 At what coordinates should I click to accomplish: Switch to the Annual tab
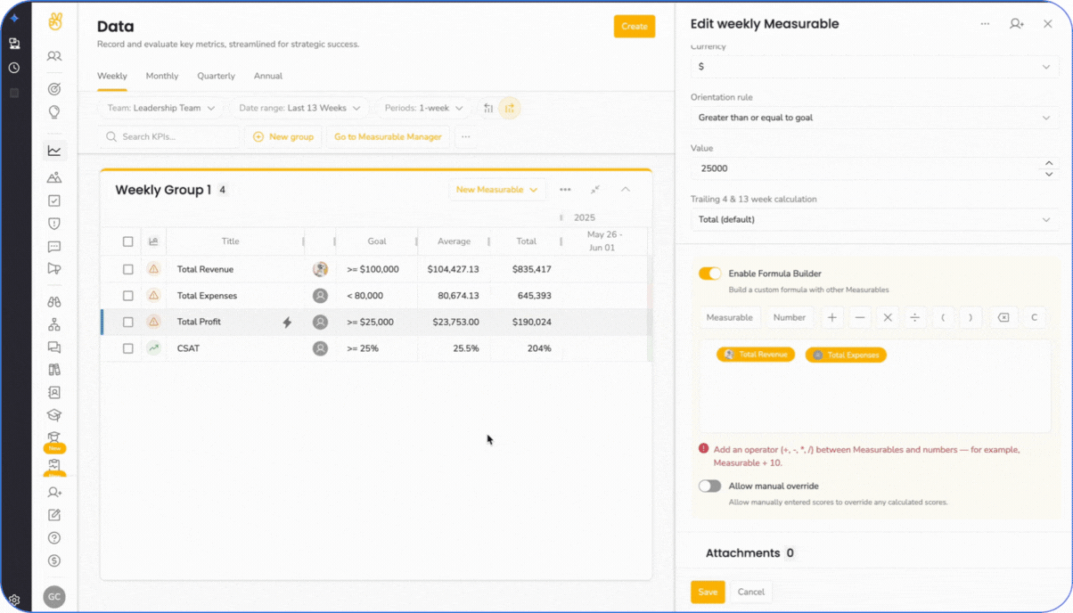point(268,77)
